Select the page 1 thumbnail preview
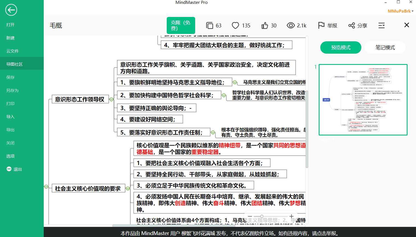The height and width of the screenshot is (237, 416). 363,100
